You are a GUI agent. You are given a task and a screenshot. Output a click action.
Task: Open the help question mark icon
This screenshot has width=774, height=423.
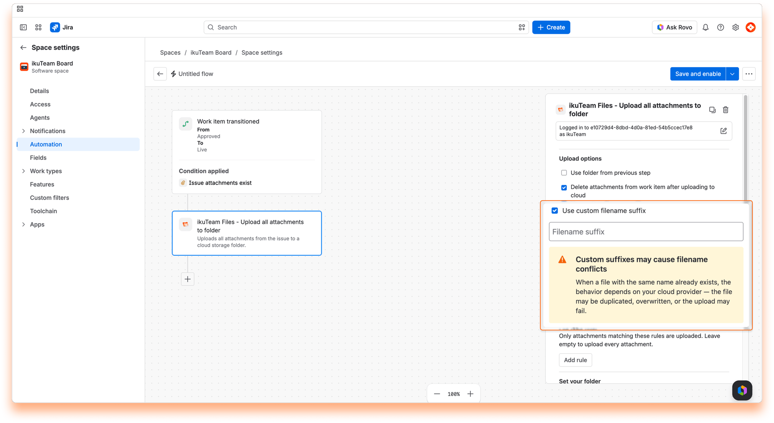pos(721,27)
